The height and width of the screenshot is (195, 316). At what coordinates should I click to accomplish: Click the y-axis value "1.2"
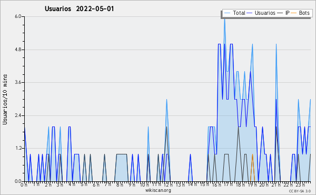(18, 148)
